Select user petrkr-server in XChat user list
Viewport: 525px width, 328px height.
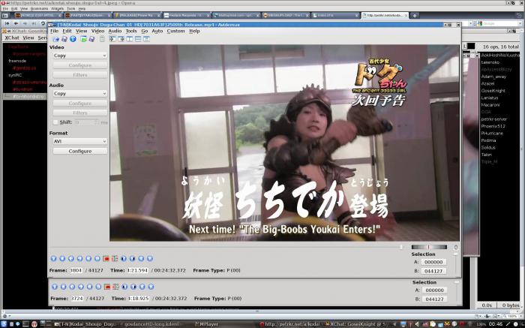coord(493,119)
